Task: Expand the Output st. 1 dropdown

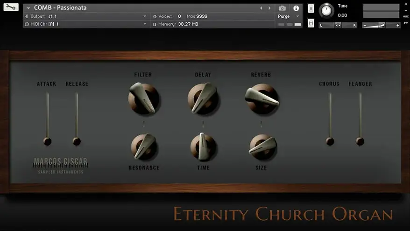Action: (x=145, y=16)
